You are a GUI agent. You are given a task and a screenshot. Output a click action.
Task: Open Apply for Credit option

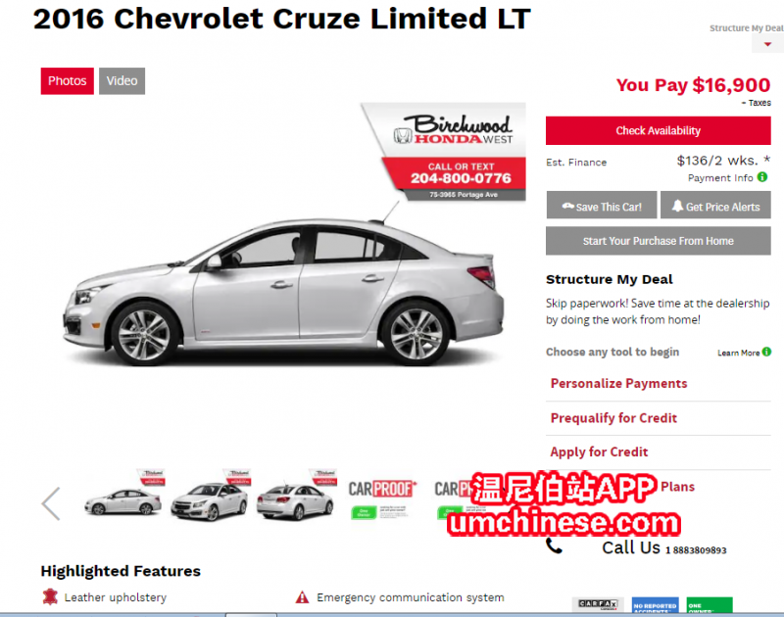(x=599, y=451)
